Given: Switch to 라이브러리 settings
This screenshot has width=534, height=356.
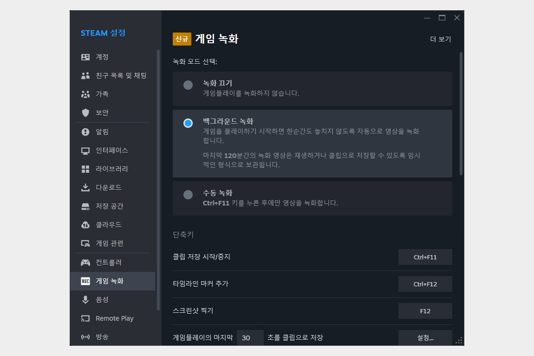Looking at the screenshot, I should (112, 169).
